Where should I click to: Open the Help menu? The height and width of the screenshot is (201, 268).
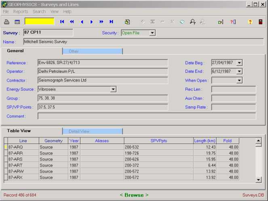click(67, 11)
